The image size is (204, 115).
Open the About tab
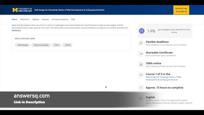point(14,19)
